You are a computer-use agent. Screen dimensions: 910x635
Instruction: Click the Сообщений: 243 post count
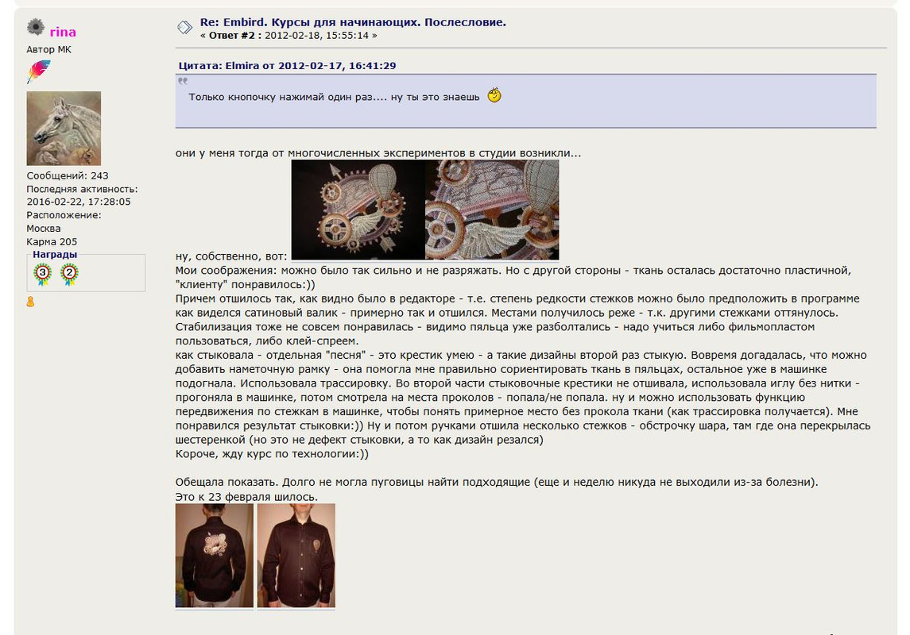68,175
